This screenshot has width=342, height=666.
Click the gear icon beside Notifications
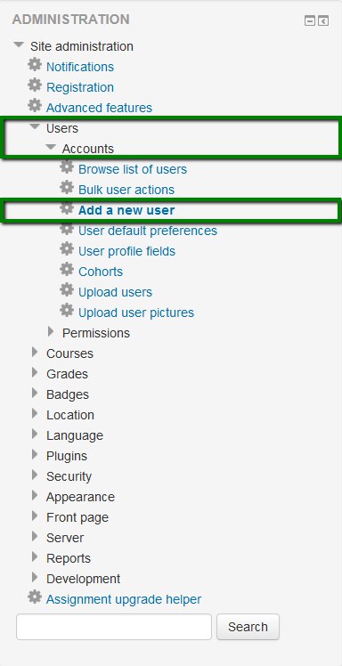pyautogui.click(x=35, y=65)
